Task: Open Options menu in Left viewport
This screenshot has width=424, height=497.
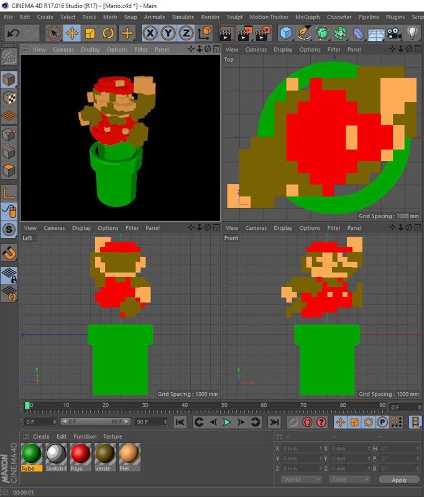Action: click(108, 228)
